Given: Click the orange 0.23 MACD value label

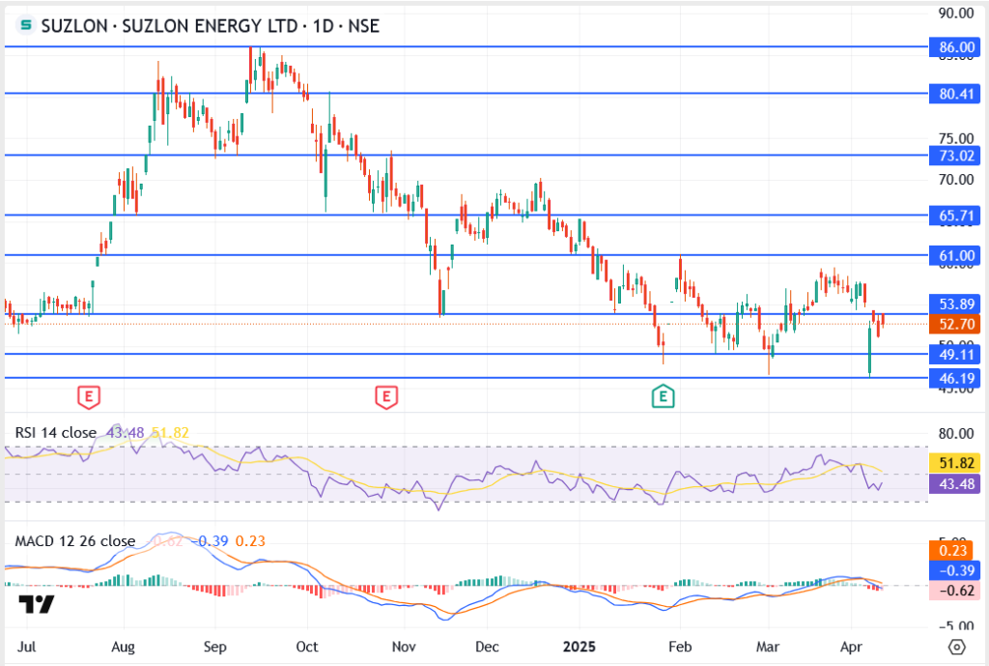Looking at the screenshot, I should pos(953,551).
